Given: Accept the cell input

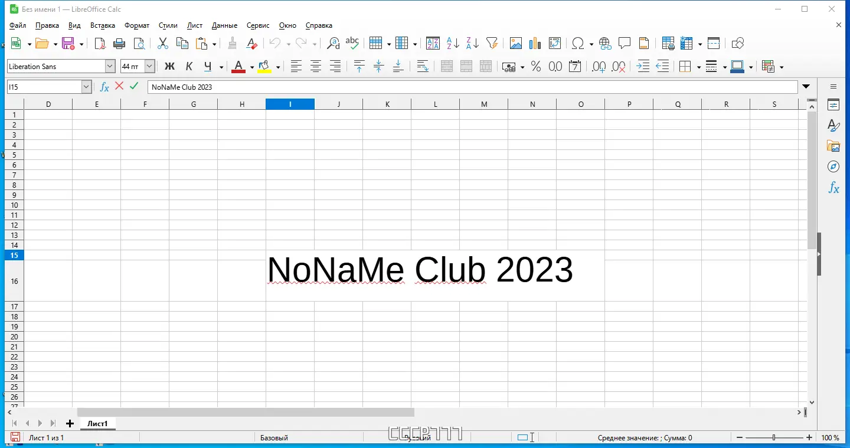Looking at the screenshot, I should click(134, 86).
